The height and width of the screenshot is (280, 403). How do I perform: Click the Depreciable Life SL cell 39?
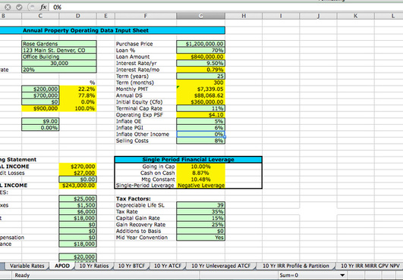tap(200, 205)
